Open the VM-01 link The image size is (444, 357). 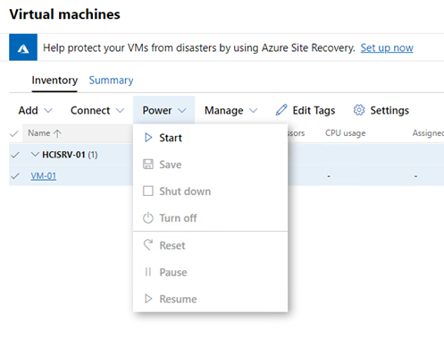tap(44, 175)
